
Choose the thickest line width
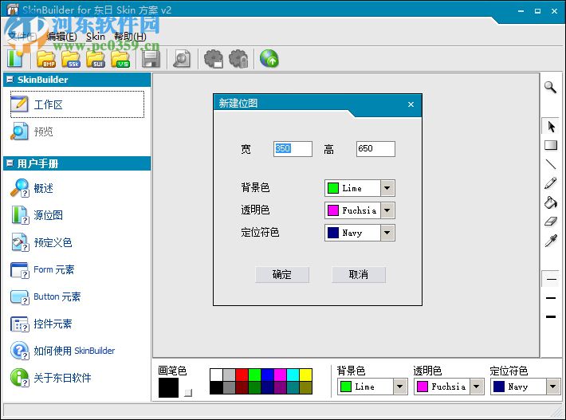point(551,317)
